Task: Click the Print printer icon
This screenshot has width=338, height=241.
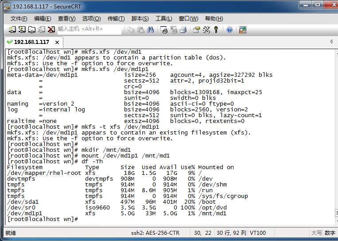Action: [x=183, y=30]
